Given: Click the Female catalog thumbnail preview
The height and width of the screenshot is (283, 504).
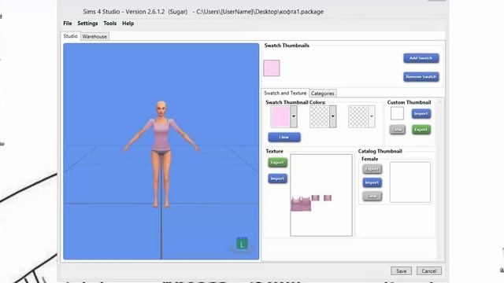Looking at the screenshot, I should [410, 182].
